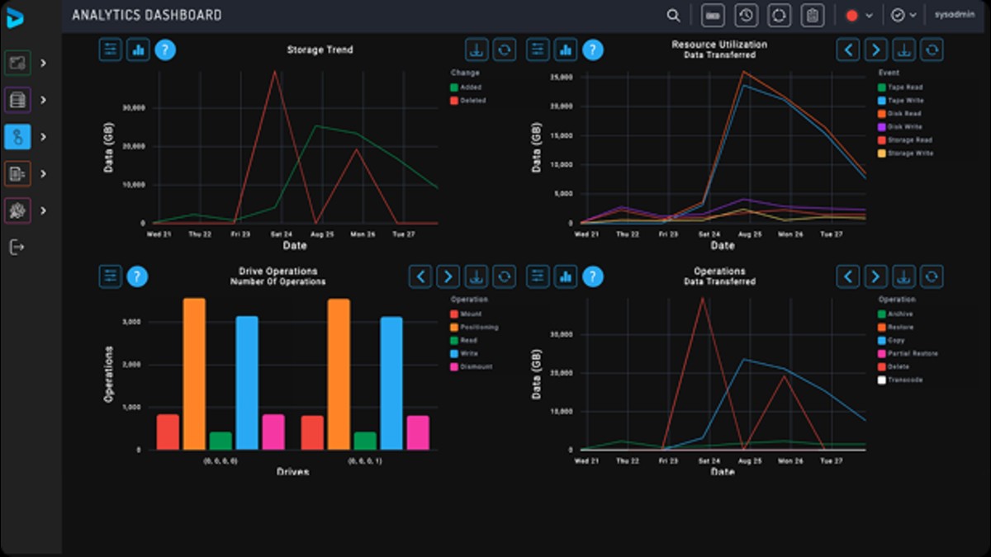Open the search magnifier in top bar
991x557 pixels.
(x=674, y=15)
